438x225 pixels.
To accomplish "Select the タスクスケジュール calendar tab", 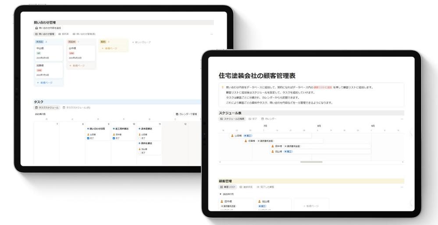I will [46, 107].
